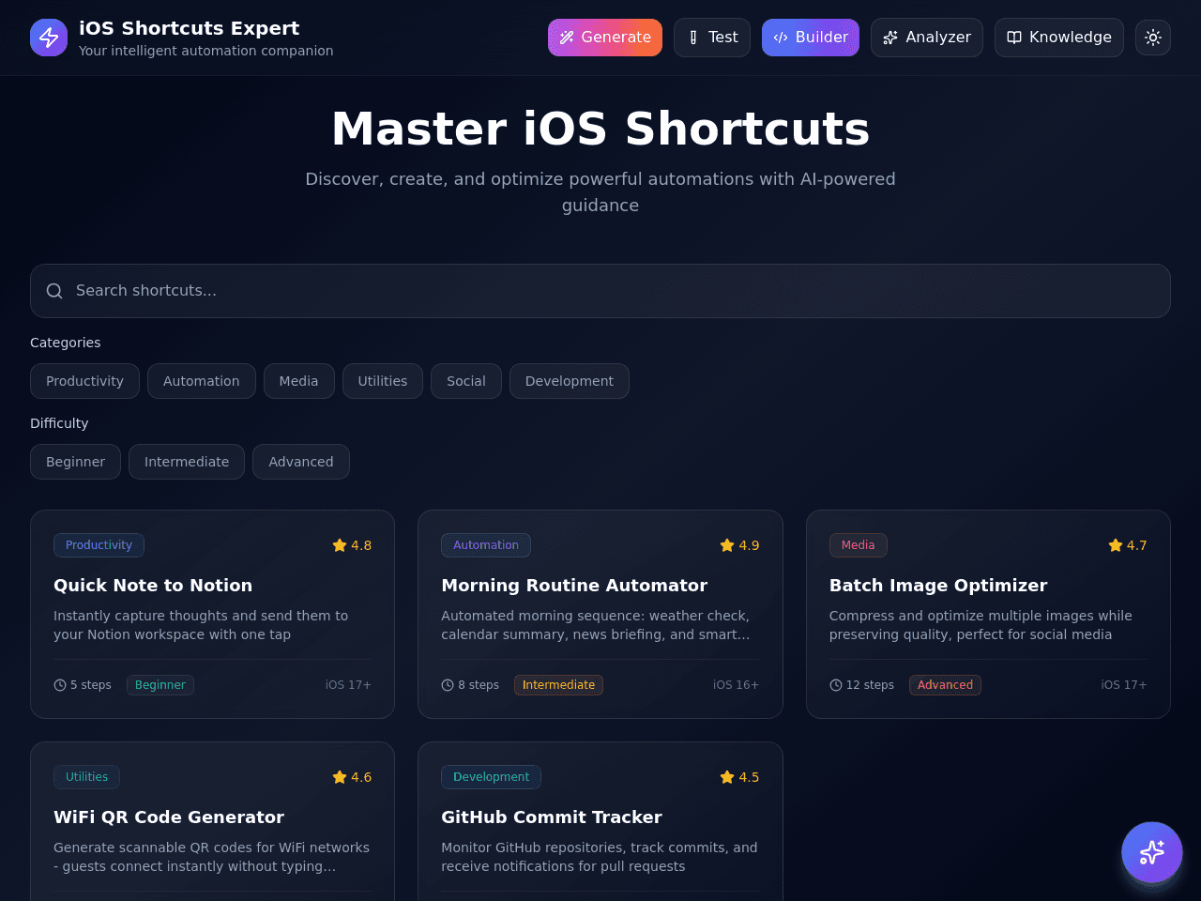Viewport: 1201px width, 901px height.
Task: Click the Categories label
Action: (65, 343)
